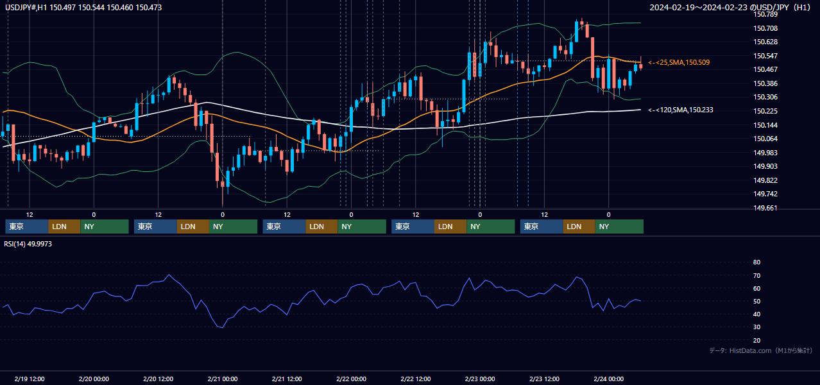The image size is (820, 385).
Task: Click the 東京 session box for 2/19
Action: tap(26, 227)
